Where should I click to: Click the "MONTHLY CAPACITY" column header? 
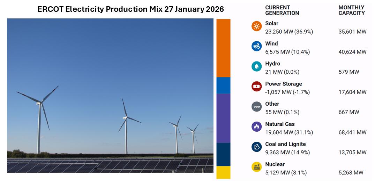pos(352,10)
